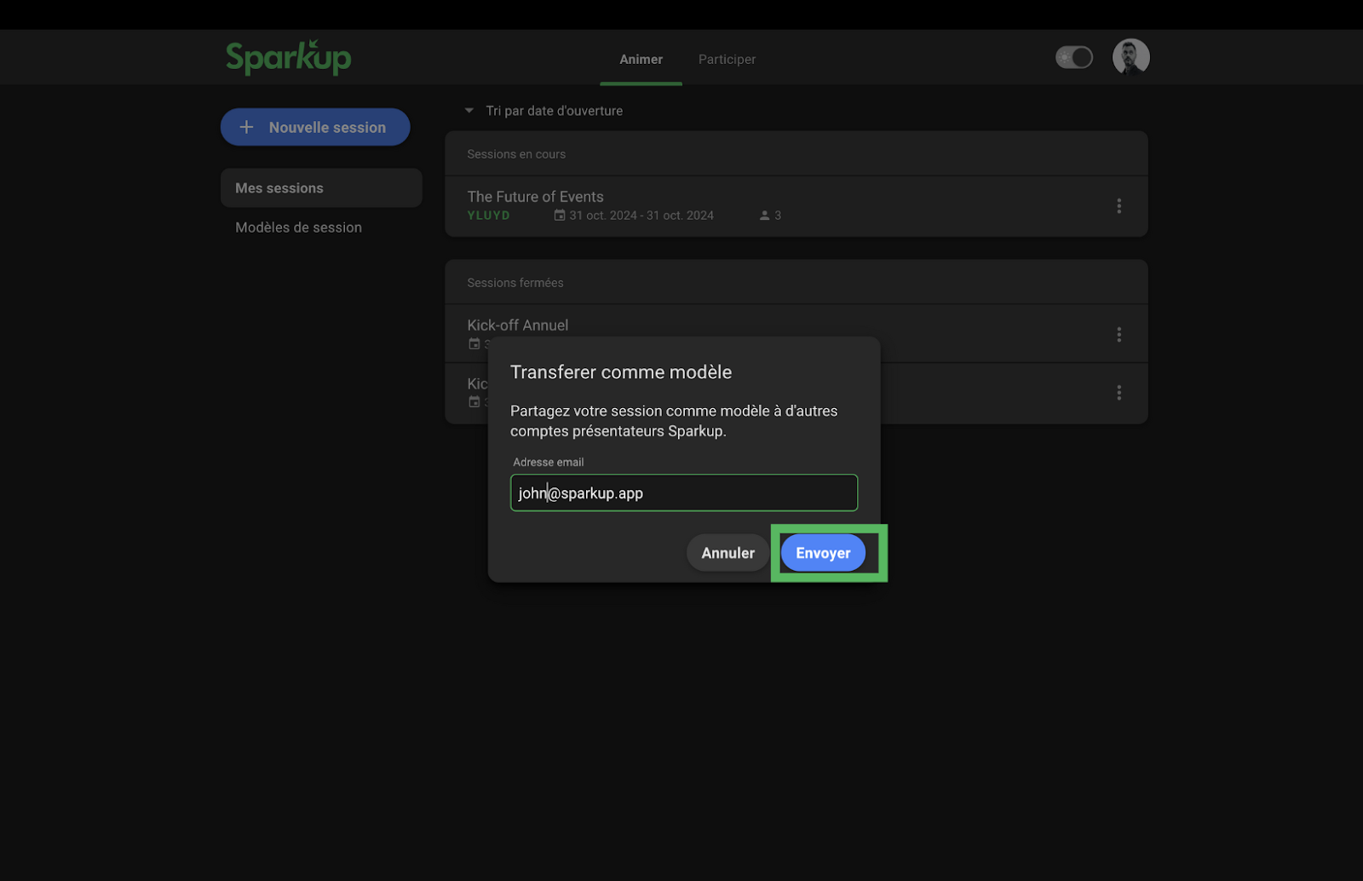Click Envoyer to send the template
The height and width of the screenshot is (881, 1363).
[823, 553]
